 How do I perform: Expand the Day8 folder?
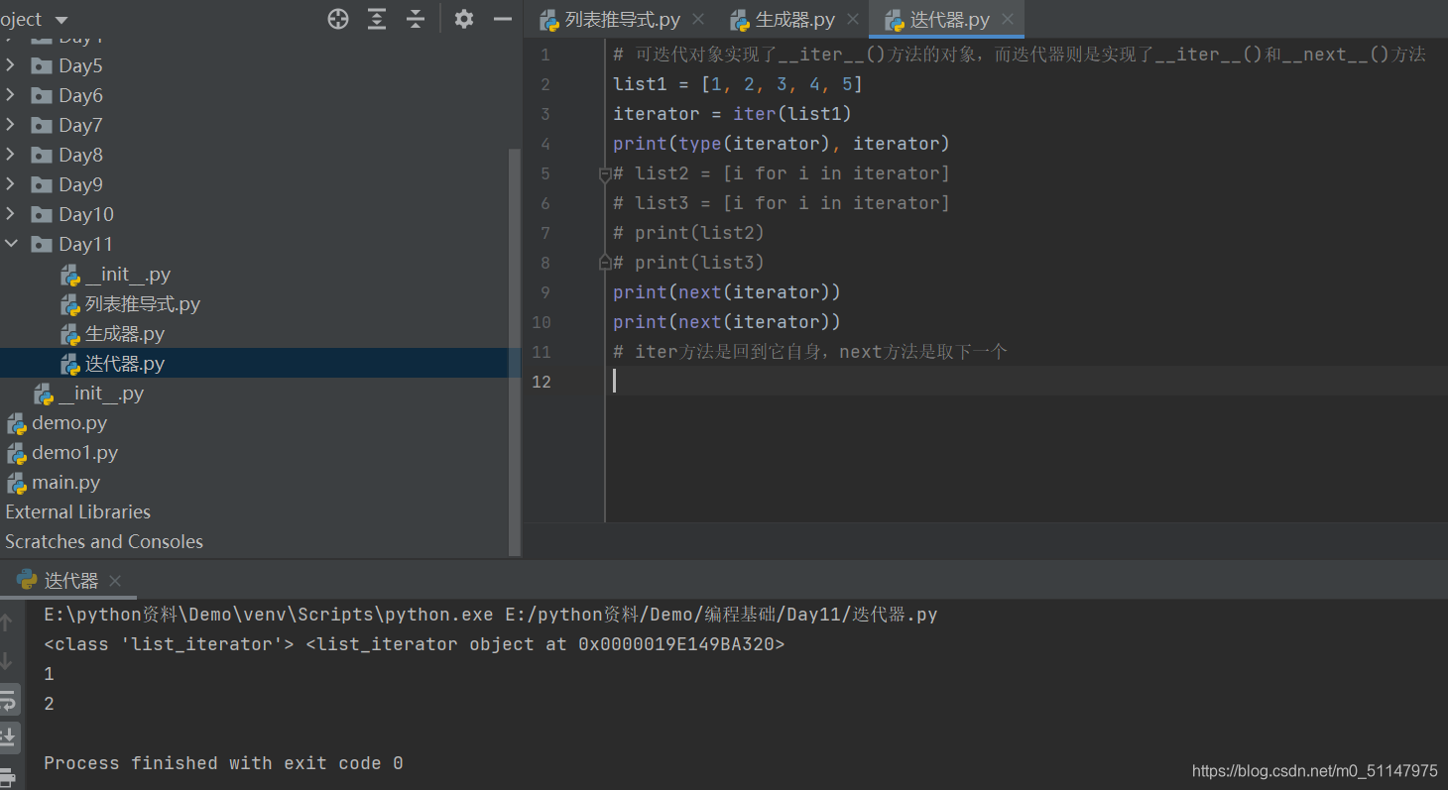[x=11, y=155]
